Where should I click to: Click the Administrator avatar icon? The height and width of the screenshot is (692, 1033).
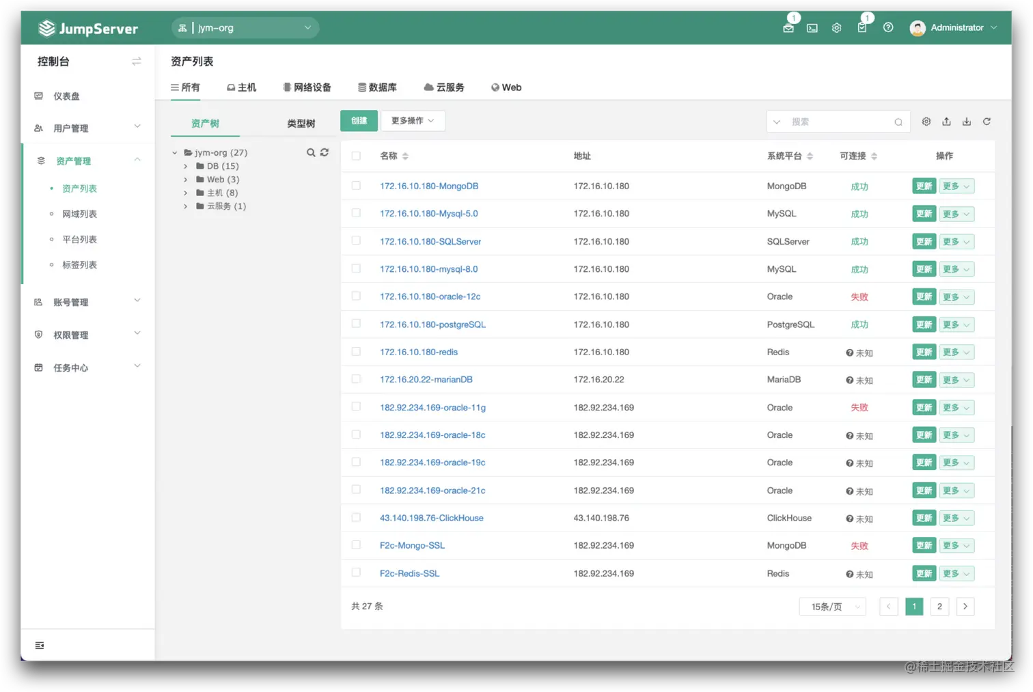[x=918, y=28]
